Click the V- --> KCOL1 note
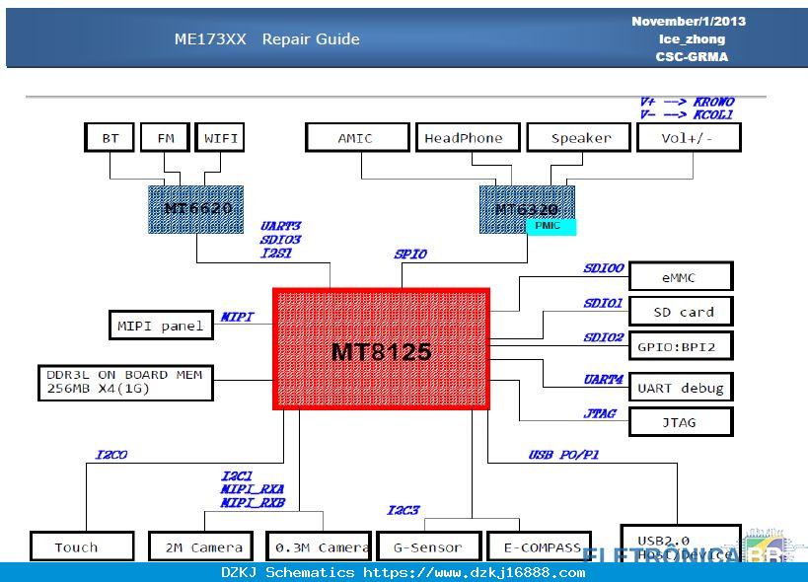 click(686, 114)
